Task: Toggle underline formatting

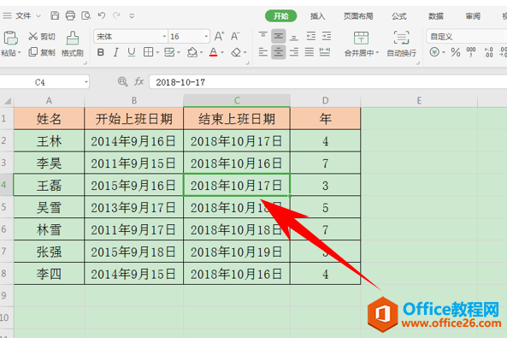Action: click(x=132, y=52)
